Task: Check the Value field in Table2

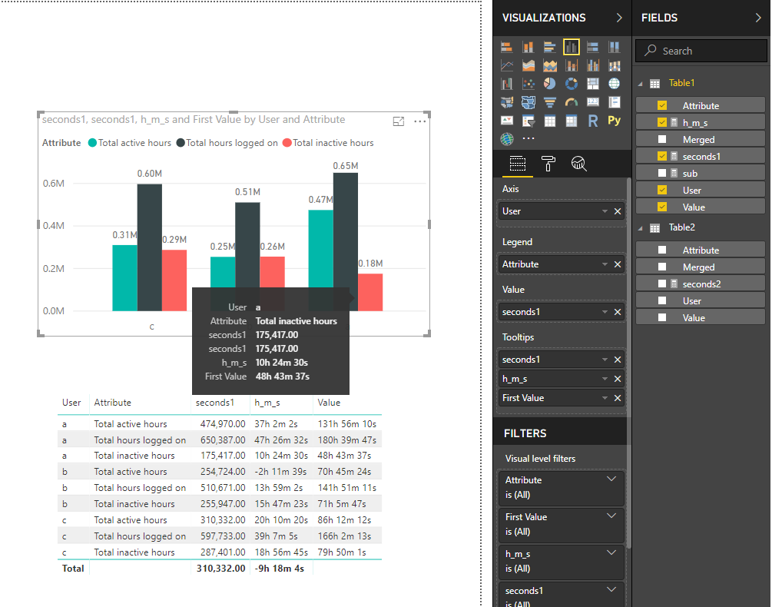Action: (x=662, y=318)
